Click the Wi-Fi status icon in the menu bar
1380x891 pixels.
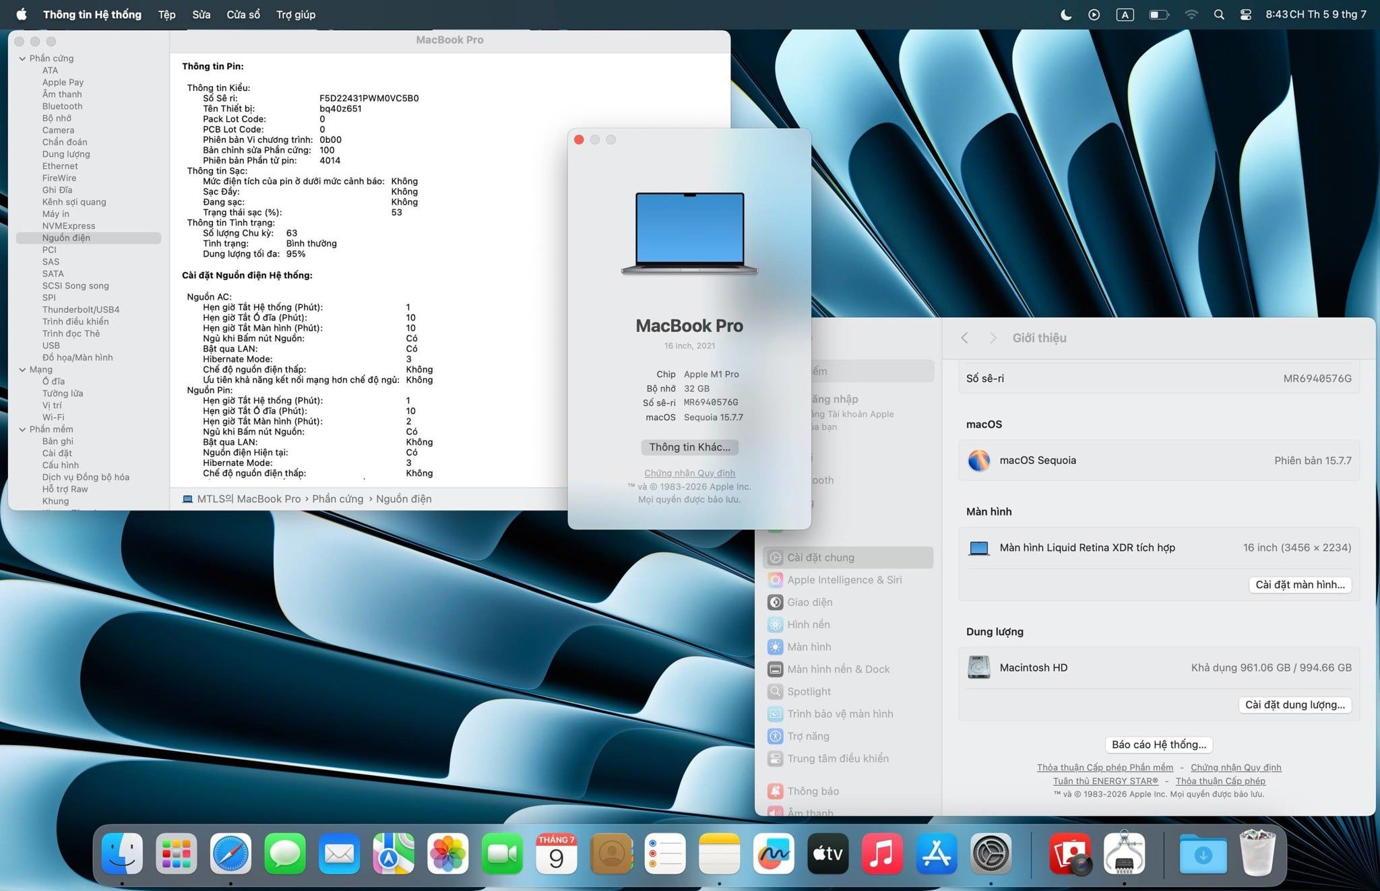point(1191,14)
